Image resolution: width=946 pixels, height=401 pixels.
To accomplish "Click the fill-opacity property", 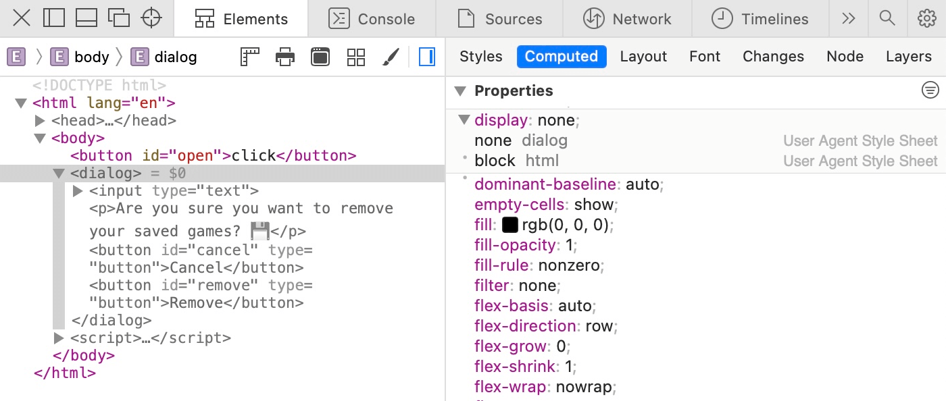I will (x=526, y=245).
